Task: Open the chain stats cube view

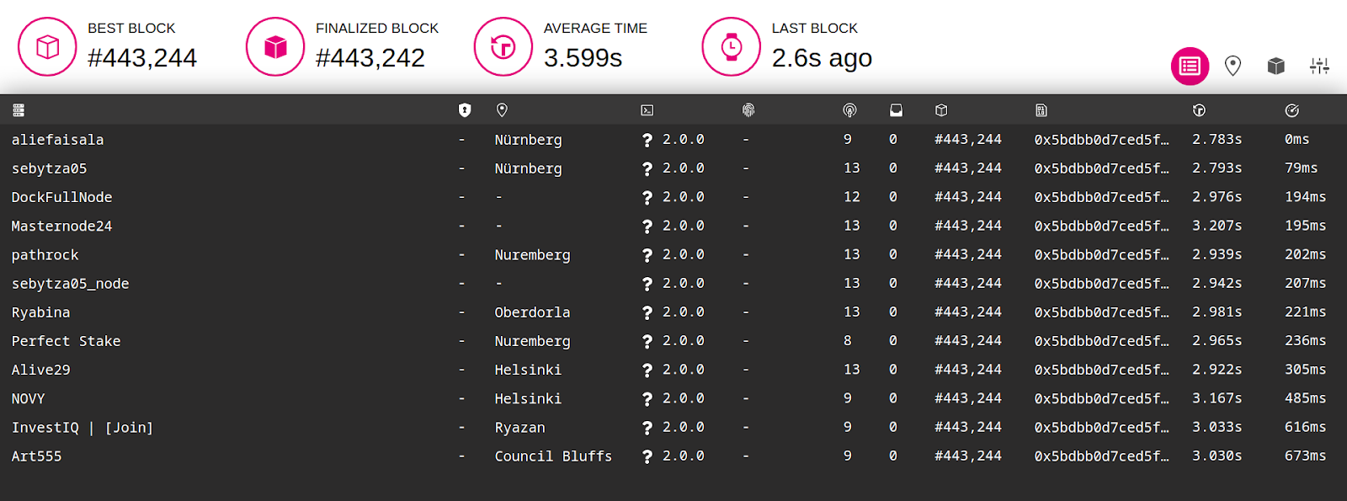Action: coord(1276,66)
